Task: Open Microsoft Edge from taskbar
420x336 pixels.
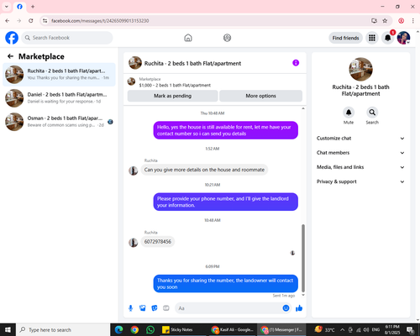Action: (x=118, y=329)
